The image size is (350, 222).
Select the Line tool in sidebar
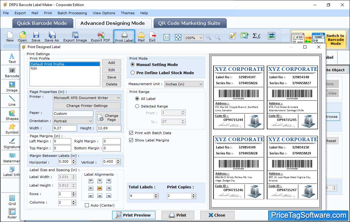(x=12, y=101)
